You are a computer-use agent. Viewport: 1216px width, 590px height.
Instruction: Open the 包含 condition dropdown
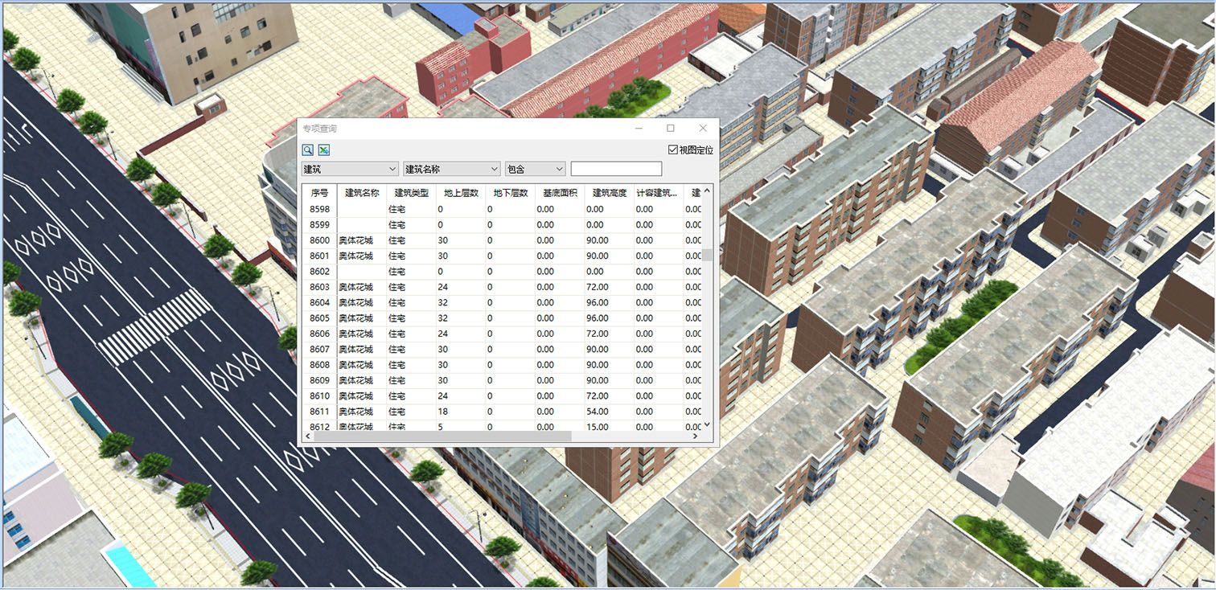click(535, 169)
